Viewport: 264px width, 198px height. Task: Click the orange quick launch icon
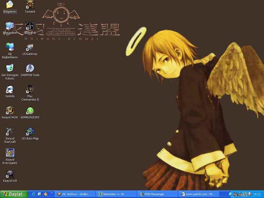pos(46,194)
